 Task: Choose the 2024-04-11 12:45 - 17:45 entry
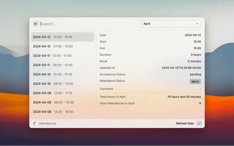coord(62,56)
